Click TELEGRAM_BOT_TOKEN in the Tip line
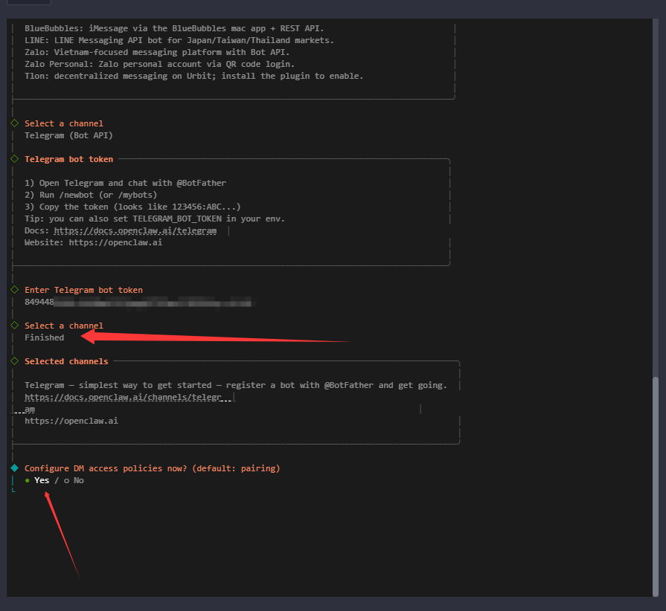 pyautogui.click(x=177, y=219)
